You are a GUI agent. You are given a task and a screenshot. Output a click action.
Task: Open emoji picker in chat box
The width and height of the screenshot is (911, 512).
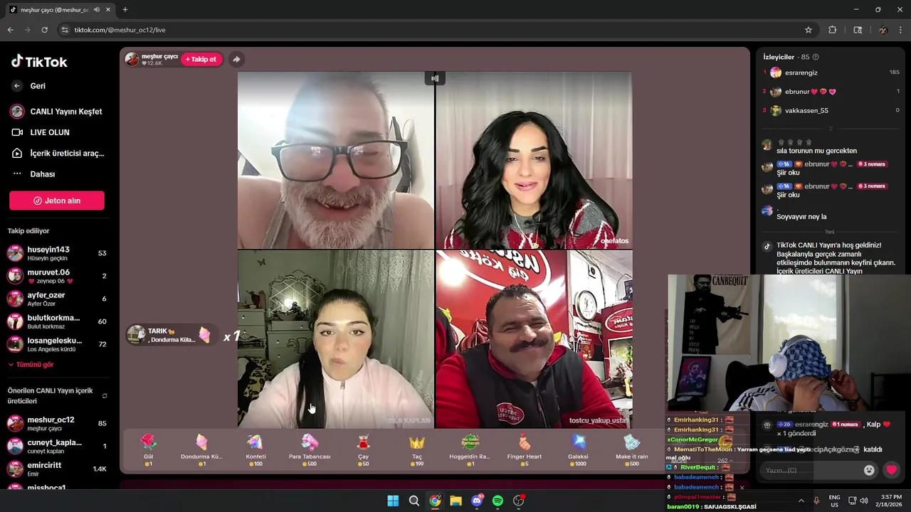pos(869,470)
